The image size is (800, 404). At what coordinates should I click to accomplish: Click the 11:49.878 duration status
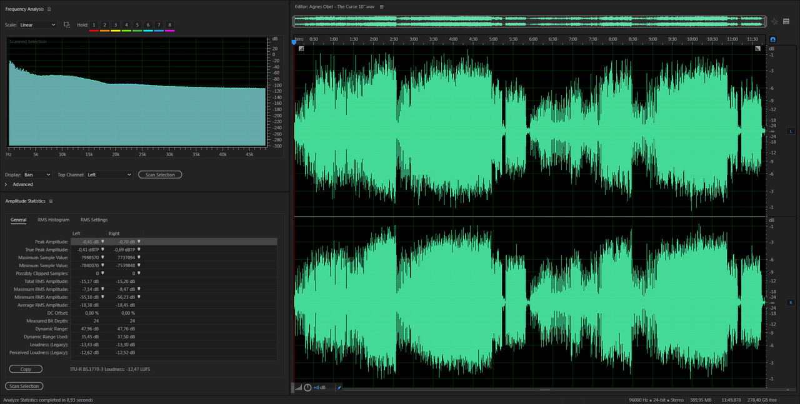click(730, 400)
